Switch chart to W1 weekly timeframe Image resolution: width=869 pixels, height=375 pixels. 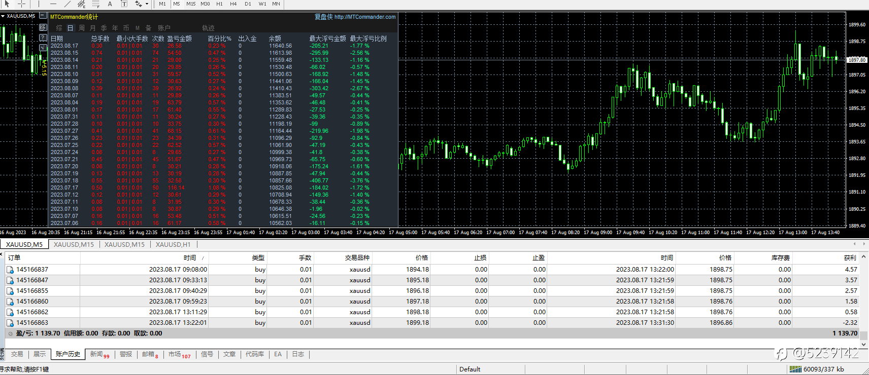click(x=262, y=4)
